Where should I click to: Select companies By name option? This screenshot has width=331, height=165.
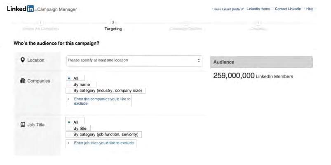point(81,85)
